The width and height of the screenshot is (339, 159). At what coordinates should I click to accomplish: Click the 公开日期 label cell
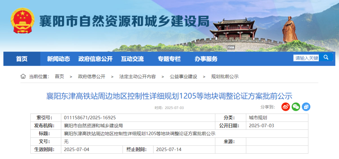point(231,126)
